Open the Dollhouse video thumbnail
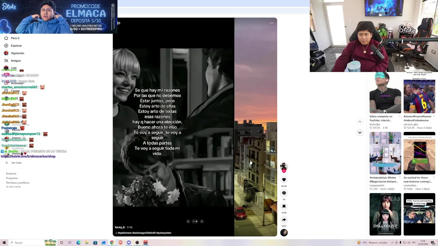This screenshot has height=246, width=438. click(385, 214)
